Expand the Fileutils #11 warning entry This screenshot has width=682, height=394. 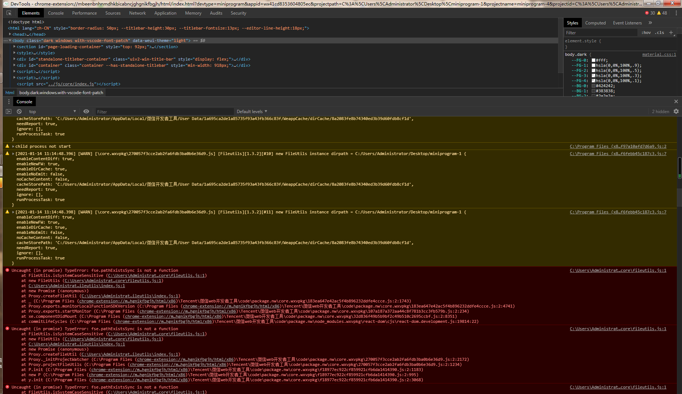(x=13, y=212)
